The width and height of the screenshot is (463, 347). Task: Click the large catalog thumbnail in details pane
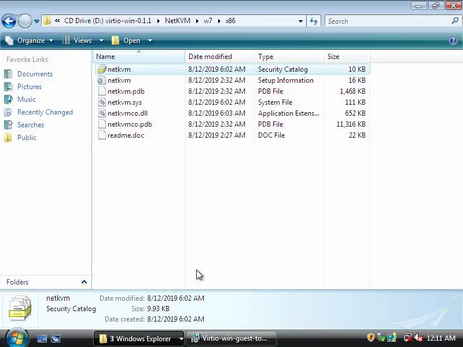(x=20, y=309)
